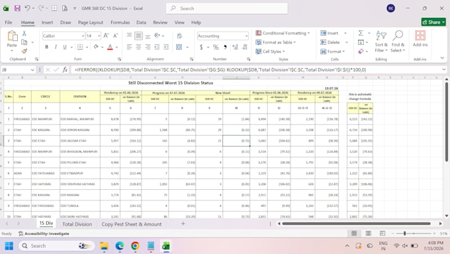Activate the Format Painter brush
The image size is (450, 254).
[24, 51]
